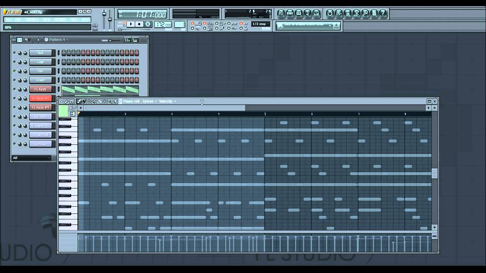This screenshot has height=273, width=486.
Task: Toggle the Snare channel mute LED
Action: pos(14,80)
